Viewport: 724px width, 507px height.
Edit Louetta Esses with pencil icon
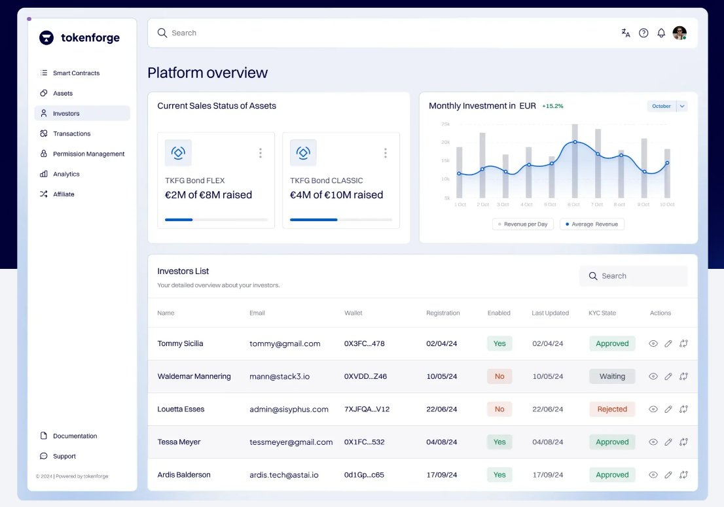(x=668, y=409)
